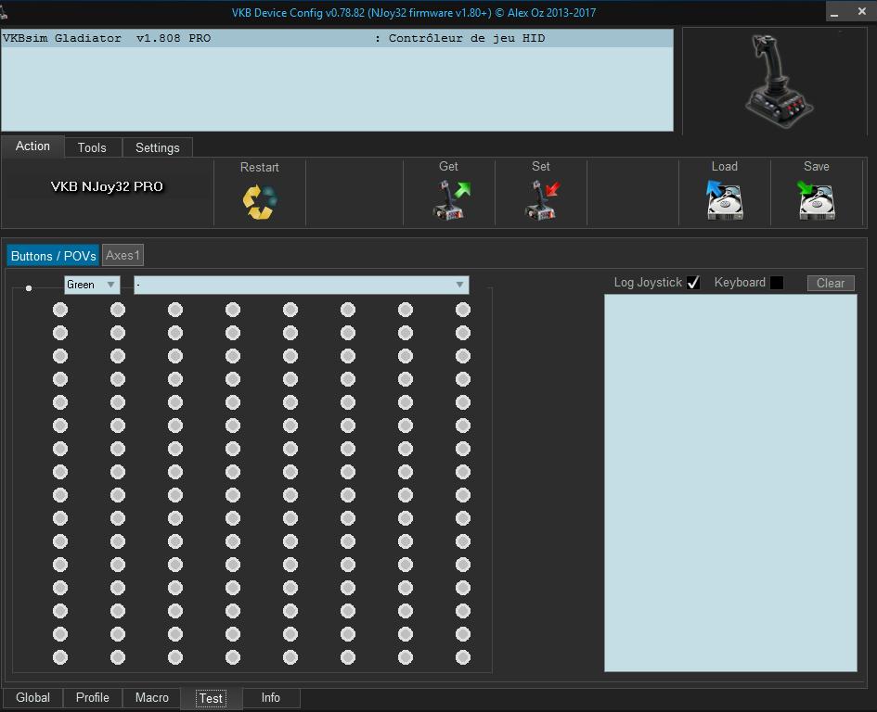877x712 pixels.
Task: Enable the Keyboard checkbox
Action: pos(777,283)
